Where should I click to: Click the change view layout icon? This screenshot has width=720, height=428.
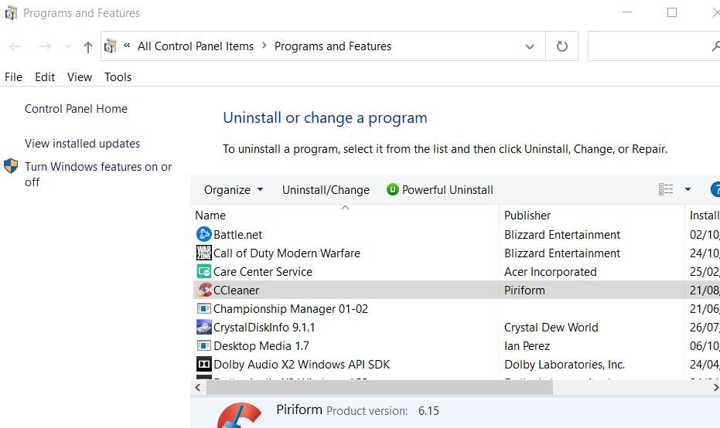666,189
